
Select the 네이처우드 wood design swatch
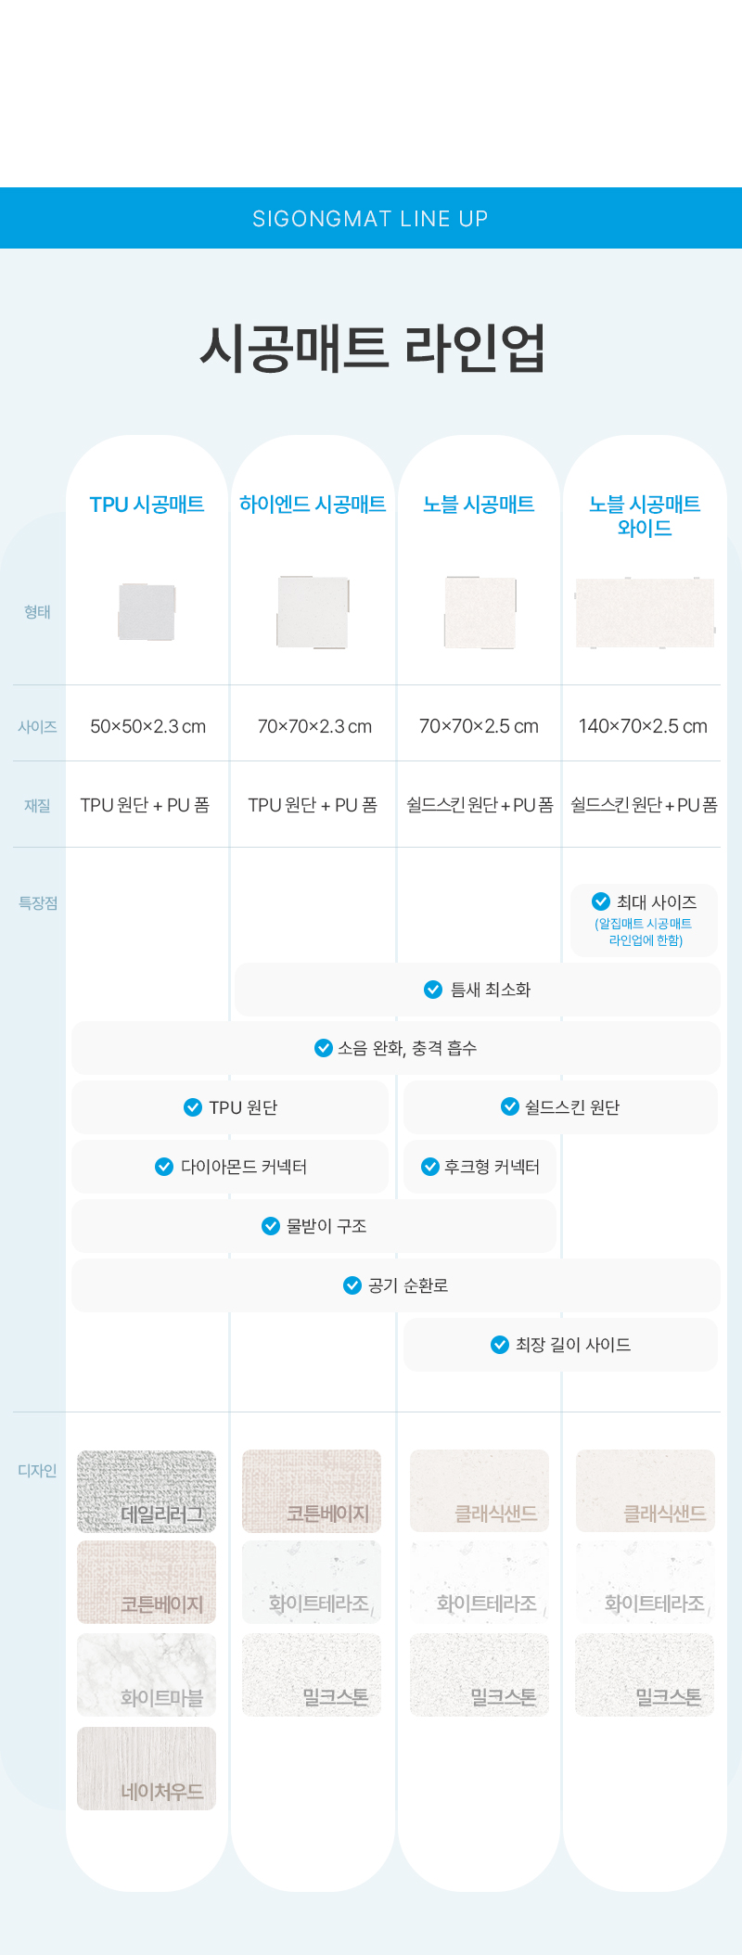pyautogui.click(x=147, y=1768)
